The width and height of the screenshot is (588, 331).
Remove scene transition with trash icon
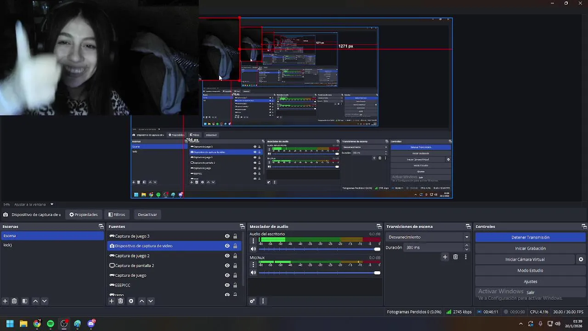point(455,257)
